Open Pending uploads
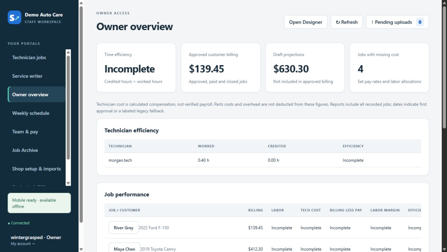Viewport: 447px width, 252px height. coord(398,22)
